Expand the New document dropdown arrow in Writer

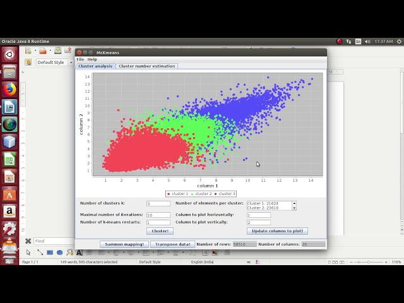[x=35, y=50]
